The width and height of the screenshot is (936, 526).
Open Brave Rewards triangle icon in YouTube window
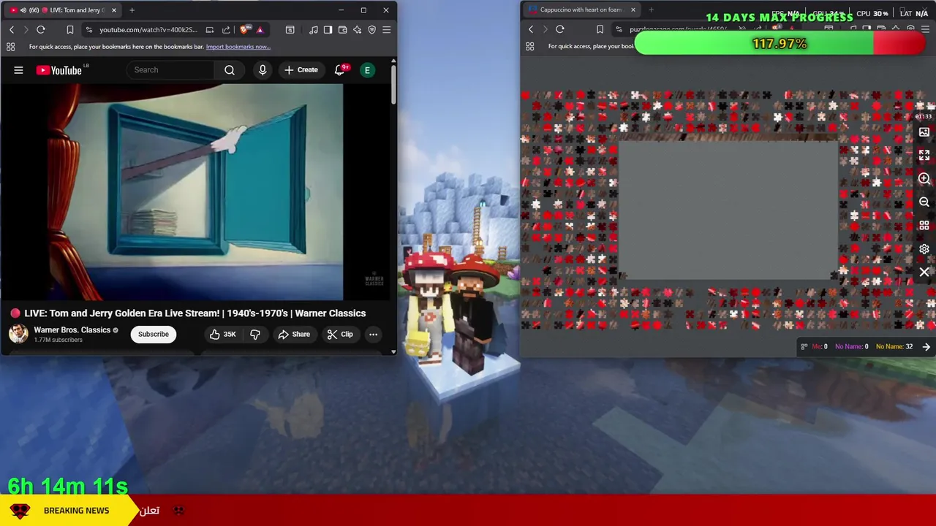(260, 30)
